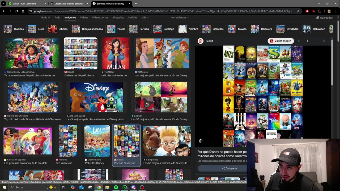
Task: Select the Cartelera filter chip
Action: pos(262,29)
